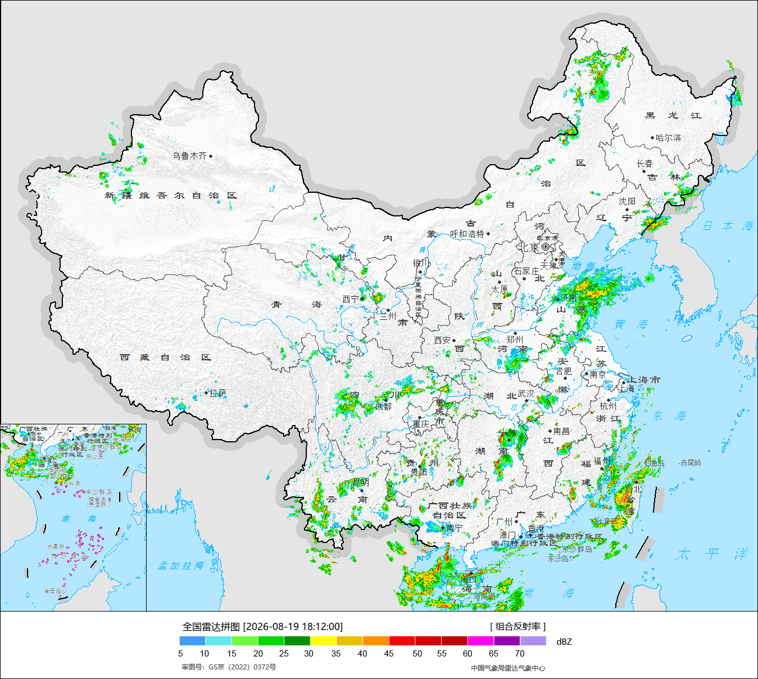
Task: Click the 南昌 city dot marker
Action: click(550, 431)
